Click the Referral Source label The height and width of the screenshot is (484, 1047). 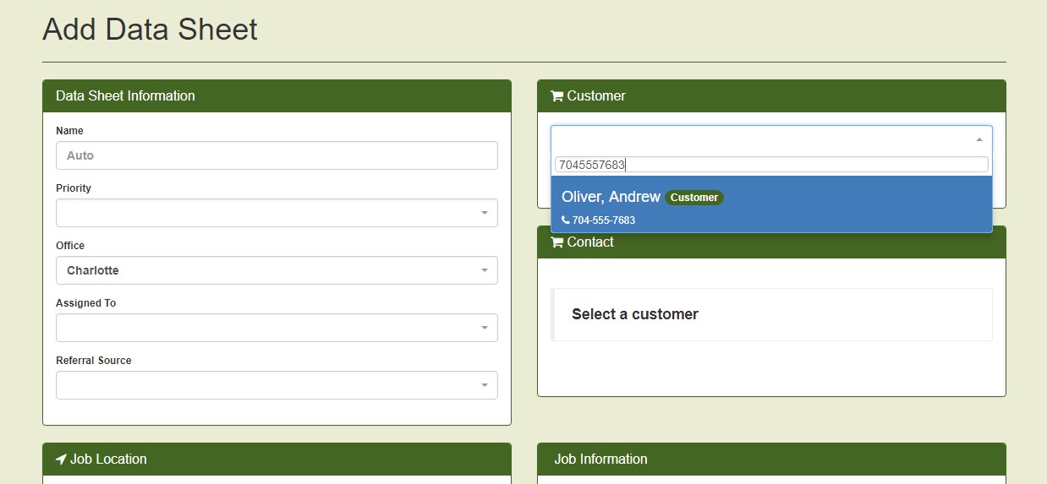pyautogui.click(x=94, y=361)
